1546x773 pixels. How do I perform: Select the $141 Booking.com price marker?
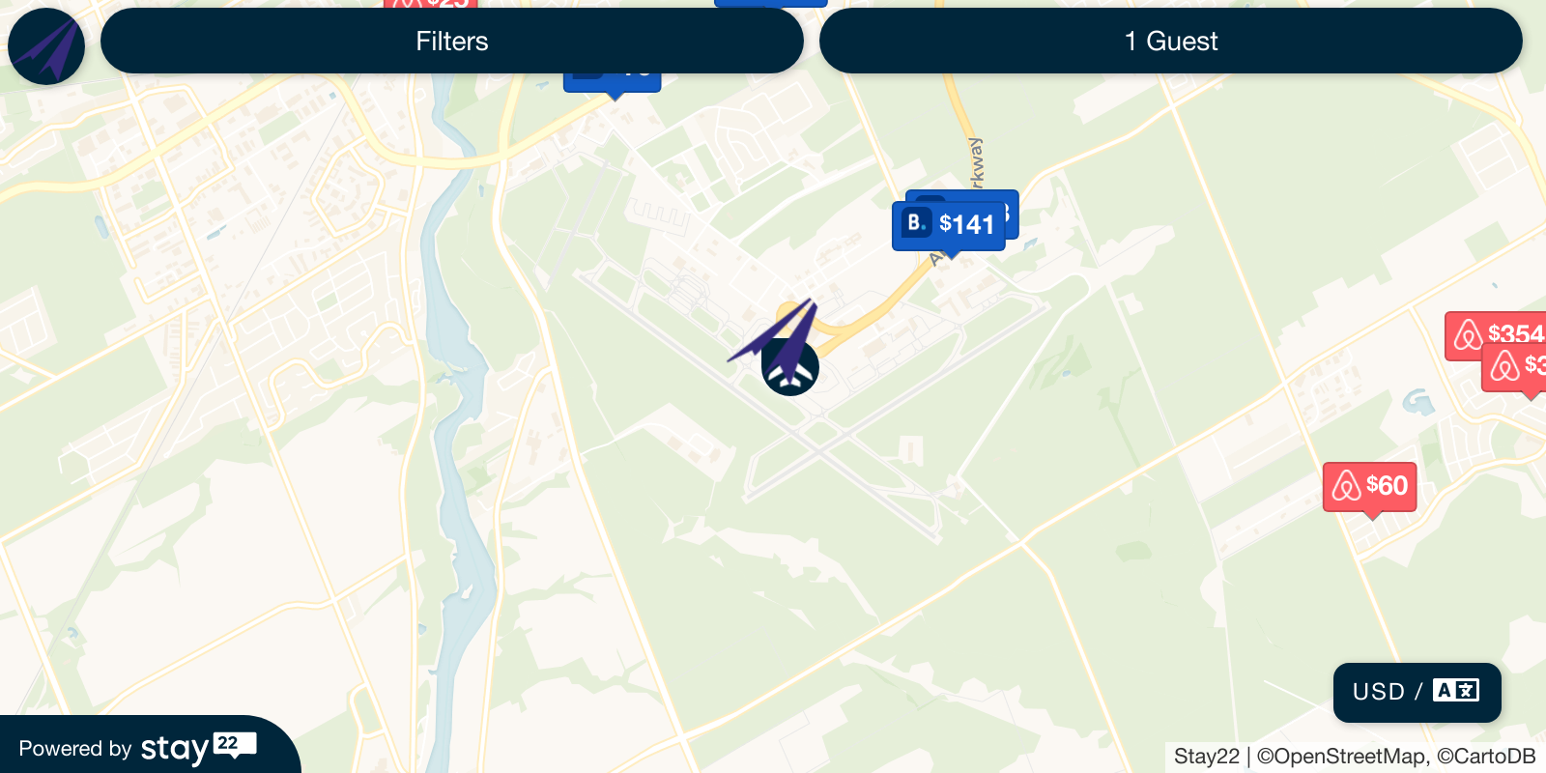click(x=949, y=225)
